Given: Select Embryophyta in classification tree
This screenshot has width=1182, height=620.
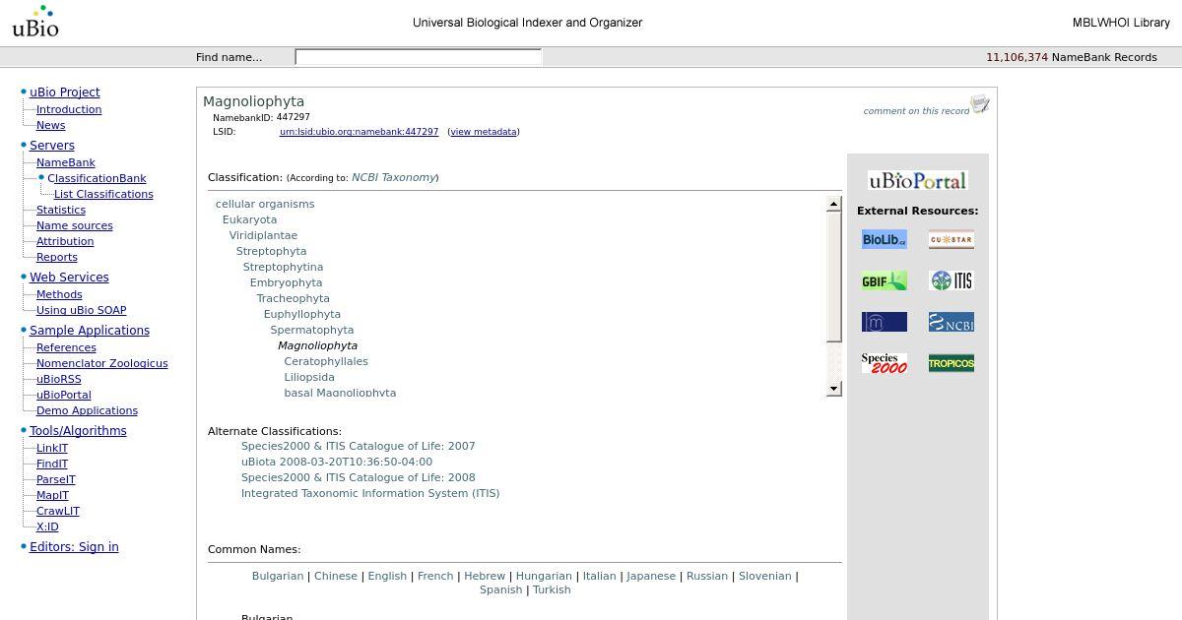Looking at the screenshot, I should pos(286,282).
